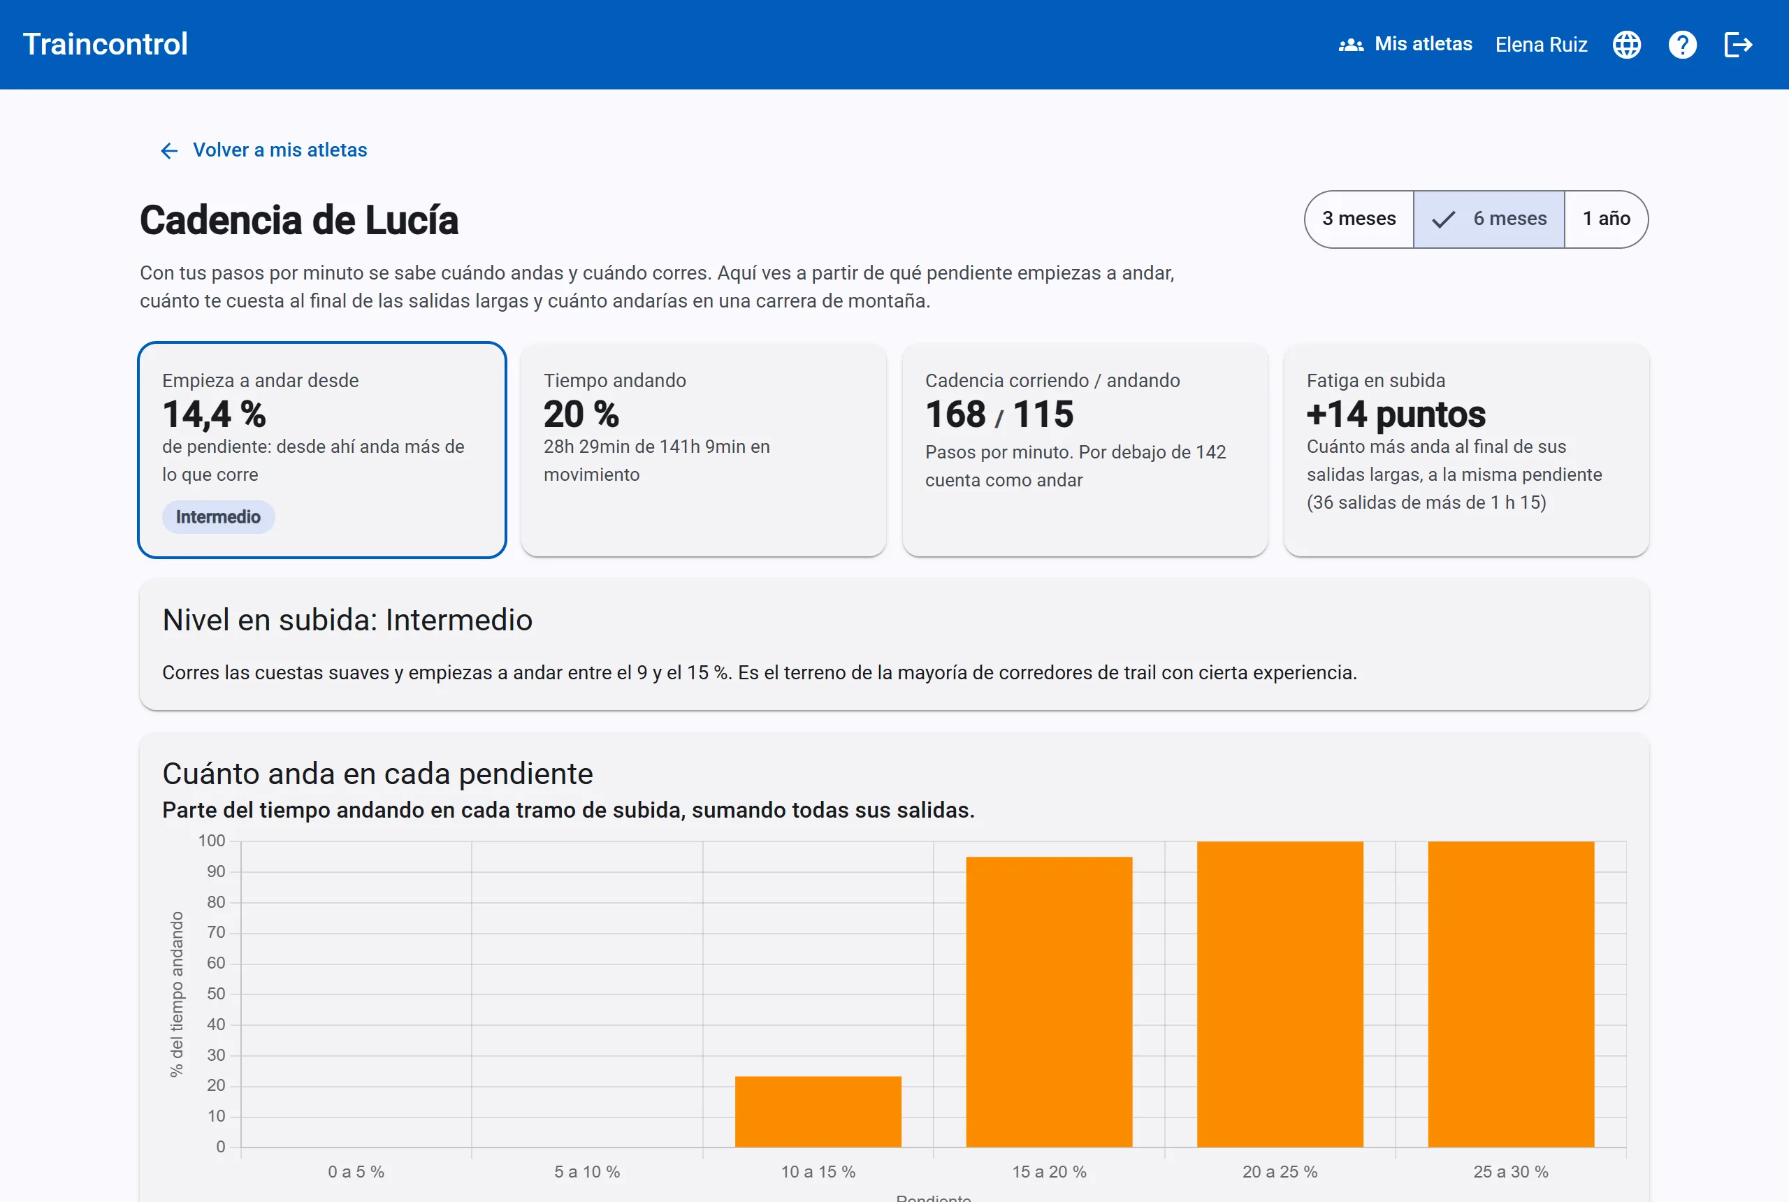Open the language globe icon
Screen dimensions: 1789x1202
(x=1626, y=45)
